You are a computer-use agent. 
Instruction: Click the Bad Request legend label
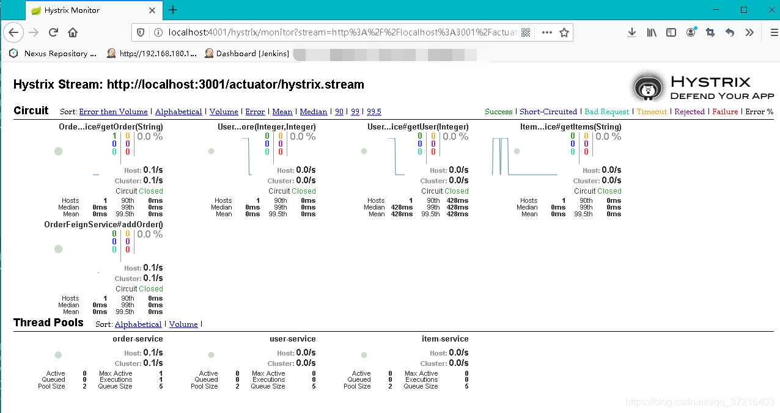(x=607, y=112)
